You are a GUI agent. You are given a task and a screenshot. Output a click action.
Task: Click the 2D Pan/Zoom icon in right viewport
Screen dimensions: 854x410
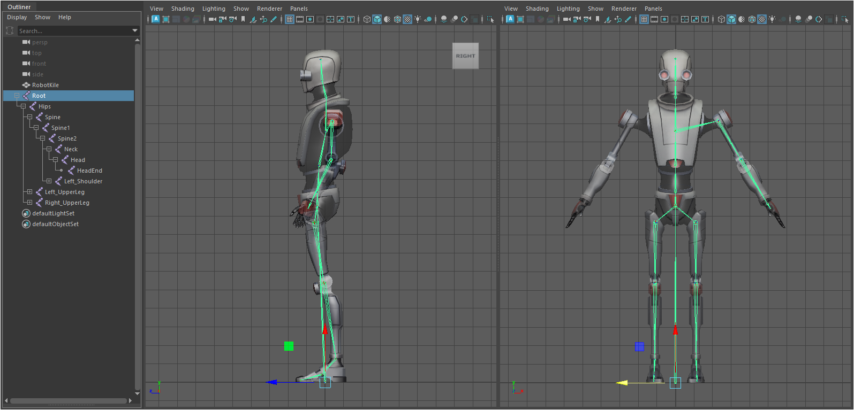click(x=618, y=19)
